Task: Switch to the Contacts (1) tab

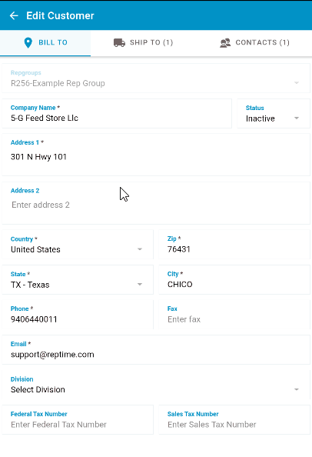Action: point(254,42)
